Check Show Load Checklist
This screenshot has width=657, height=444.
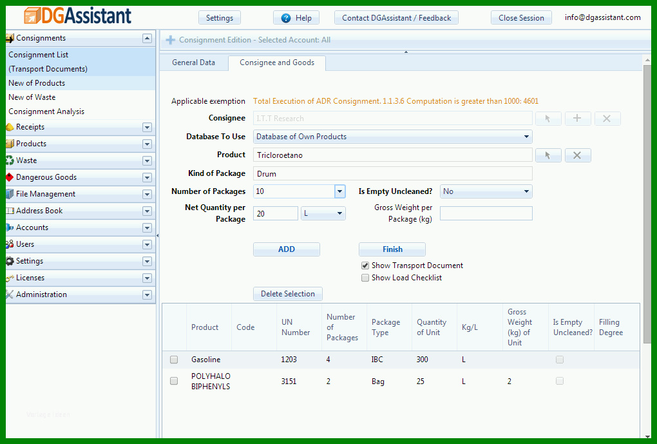[365, 278]
